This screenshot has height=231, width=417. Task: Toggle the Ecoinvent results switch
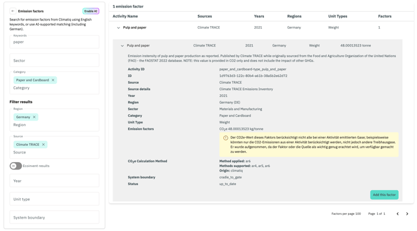[16, 166]
